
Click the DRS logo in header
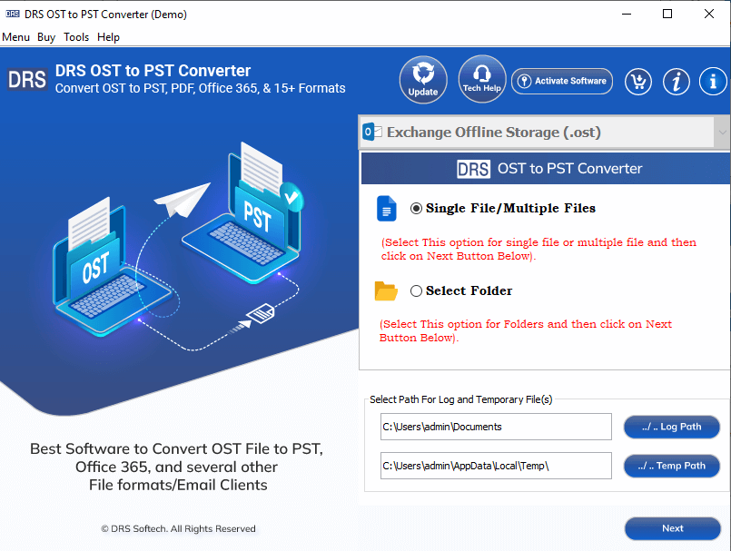coord(27,79)
